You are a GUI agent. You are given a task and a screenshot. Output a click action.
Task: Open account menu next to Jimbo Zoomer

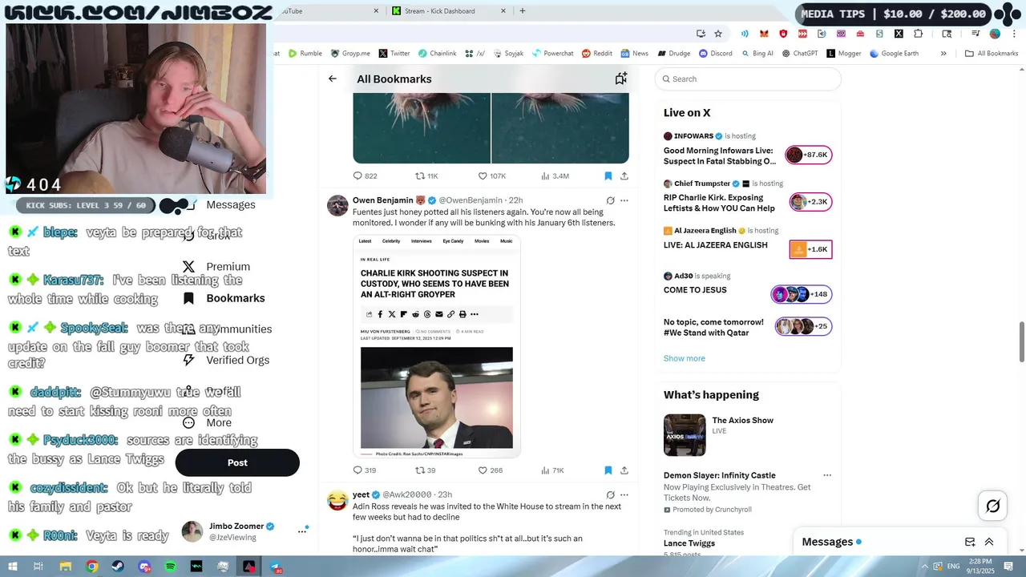[302, 531]
